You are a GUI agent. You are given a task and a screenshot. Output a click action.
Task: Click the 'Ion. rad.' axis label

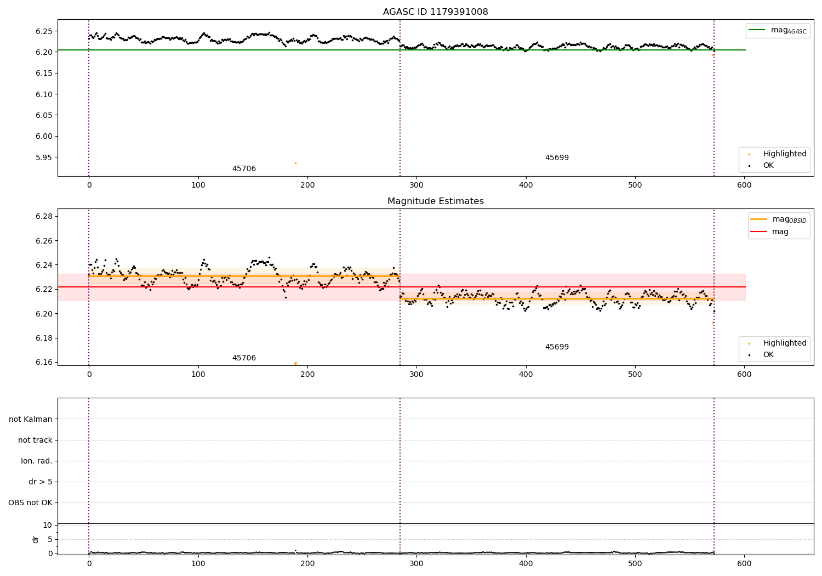pos(37,461)
